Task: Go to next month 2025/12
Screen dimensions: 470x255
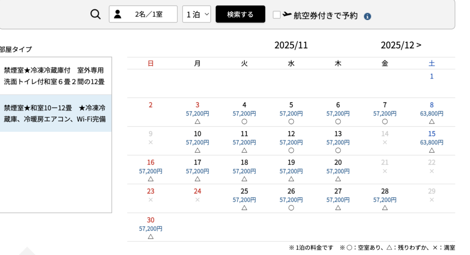Action: click(x=401, y=45)
